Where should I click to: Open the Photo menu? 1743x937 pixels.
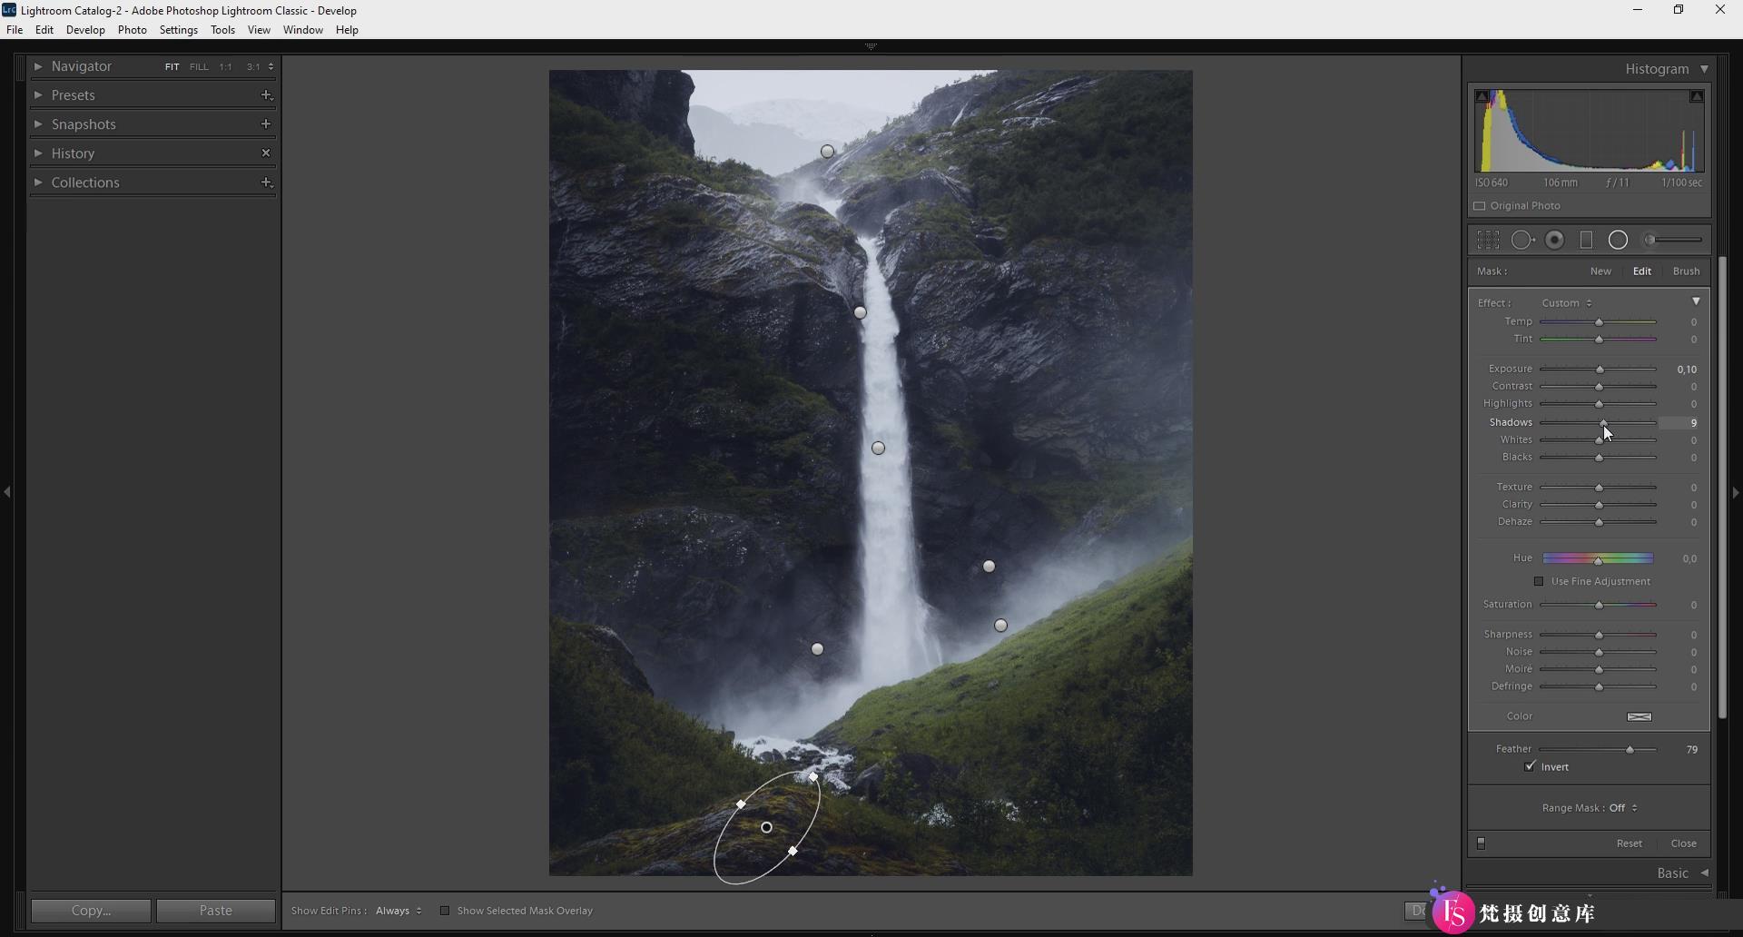pos(133,30)
